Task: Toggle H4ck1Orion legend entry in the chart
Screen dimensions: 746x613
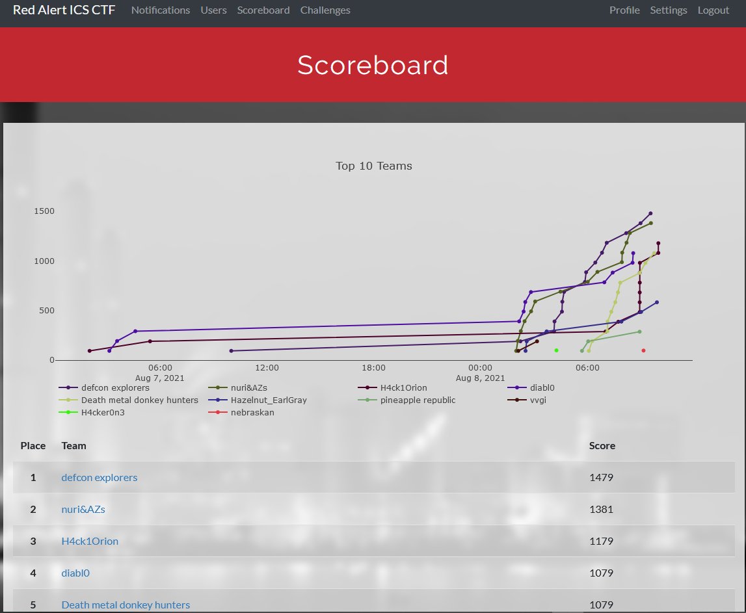Action: [392, 387]
